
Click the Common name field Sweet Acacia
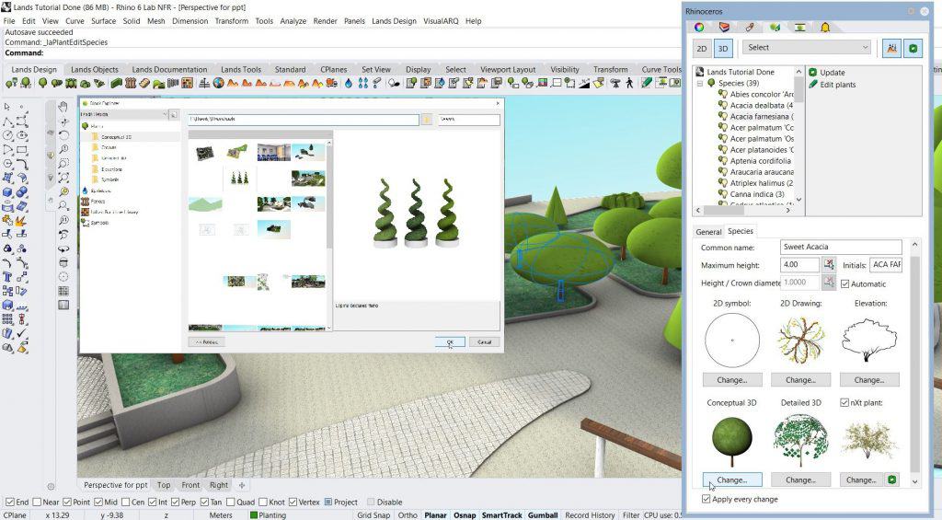click(841, 247)
